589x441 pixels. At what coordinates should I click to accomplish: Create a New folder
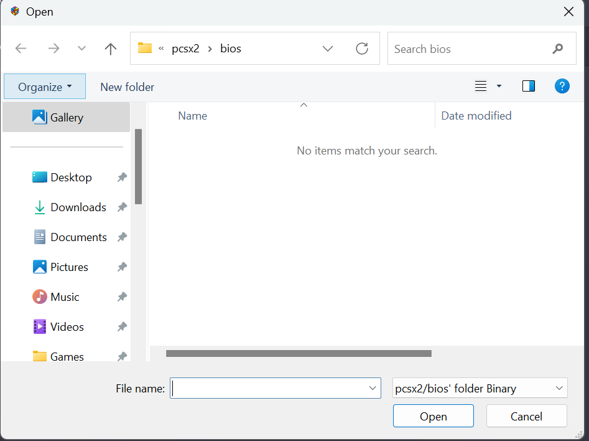coord(127,87)
